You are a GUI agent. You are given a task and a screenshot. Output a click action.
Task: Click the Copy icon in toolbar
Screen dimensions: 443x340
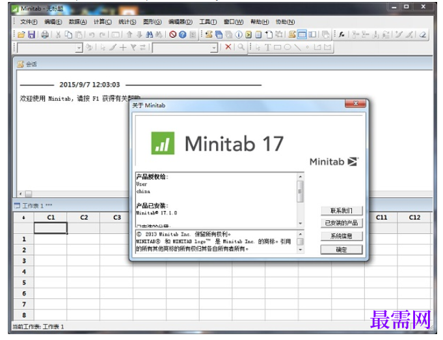(68, 35)
